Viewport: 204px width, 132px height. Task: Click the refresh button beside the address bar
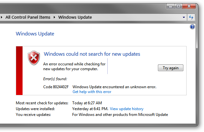tap(191, 17)
